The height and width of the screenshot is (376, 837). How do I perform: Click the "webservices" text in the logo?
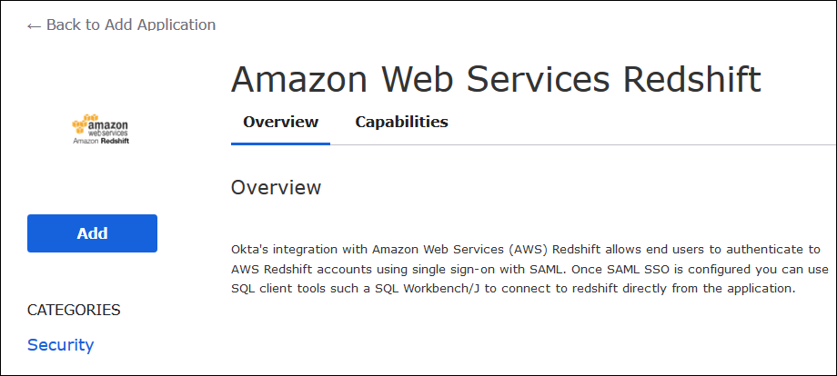tap(109, 133)
